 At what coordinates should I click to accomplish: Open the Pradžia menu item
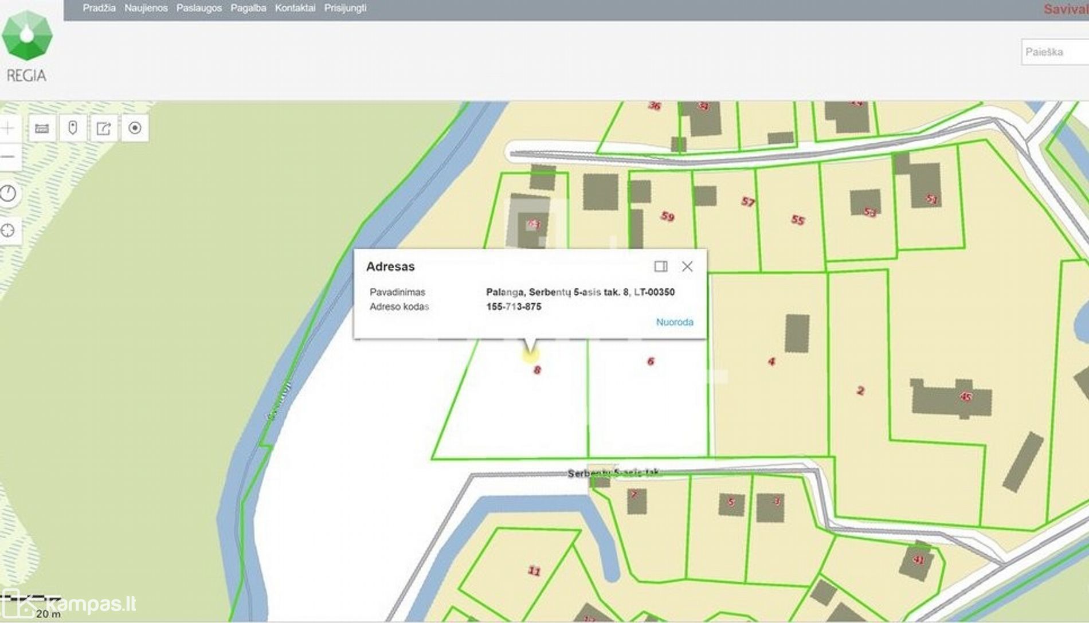click(x=99, y=8)
